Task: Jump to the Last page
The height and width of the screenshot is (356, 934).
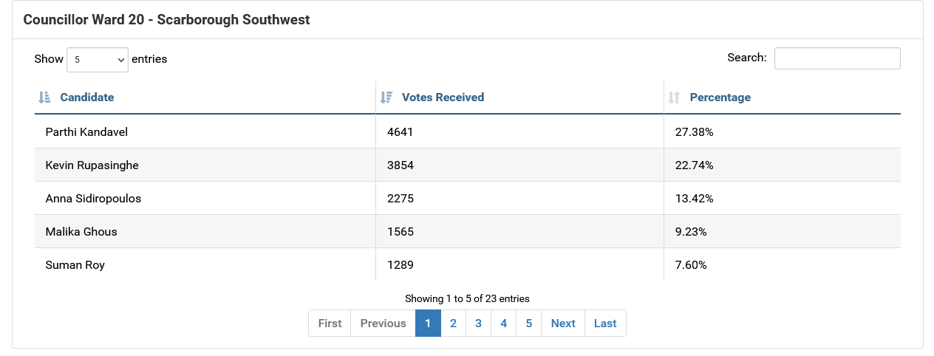Action: click(x=605, y=324)
